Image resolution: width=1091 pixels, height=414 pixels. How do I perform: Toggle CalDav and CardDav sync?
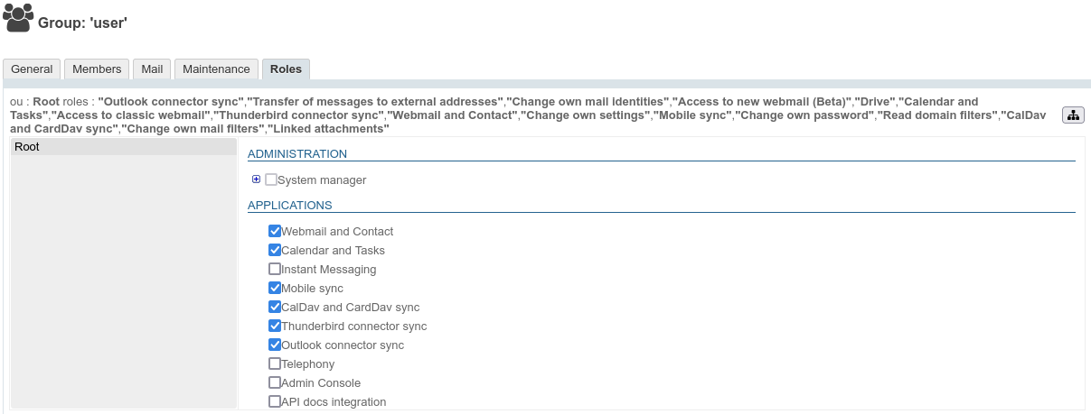pos(275,307)
